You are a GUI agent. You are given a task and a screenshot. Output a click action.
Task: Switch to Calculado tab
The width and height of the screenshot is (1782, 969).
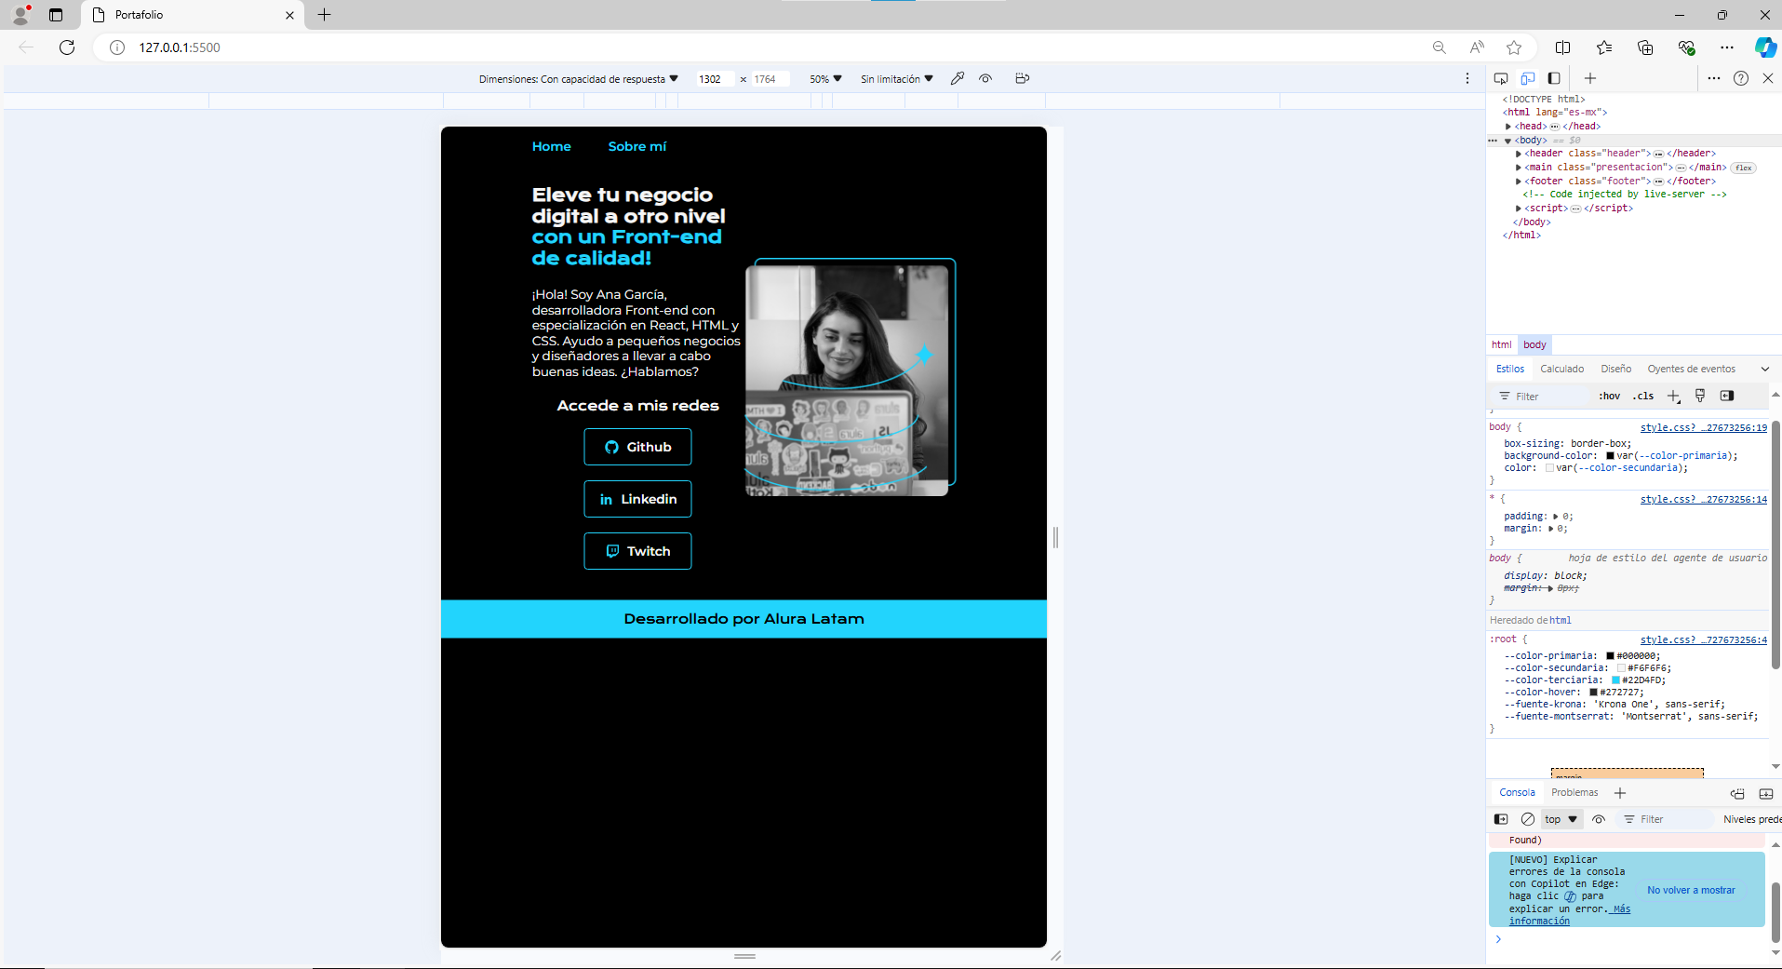[1561, 369]
